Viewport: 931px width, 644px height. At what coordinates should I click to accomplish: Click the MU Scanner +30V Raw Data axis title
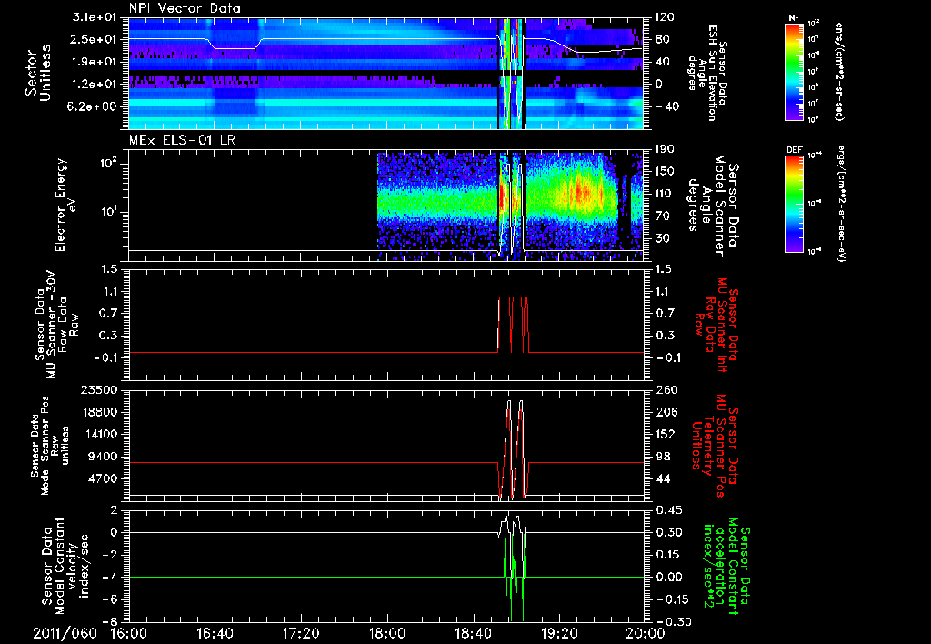[55, 325]
